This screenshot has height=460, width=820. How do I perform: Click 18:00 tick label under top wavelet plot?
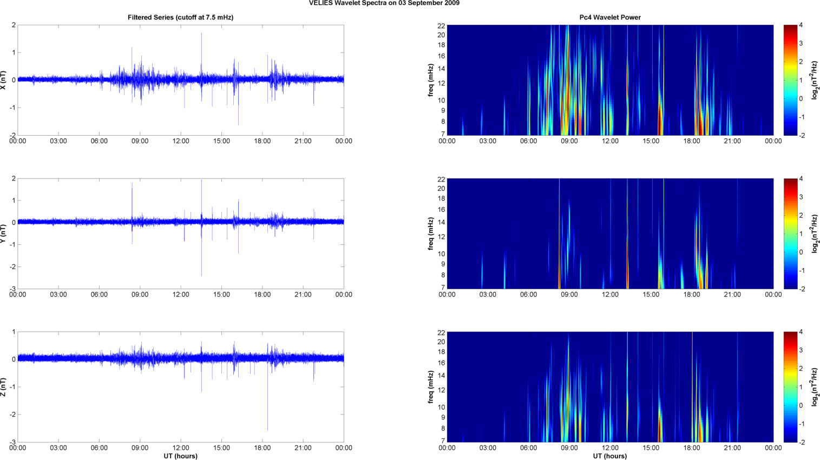pos(692,141)
